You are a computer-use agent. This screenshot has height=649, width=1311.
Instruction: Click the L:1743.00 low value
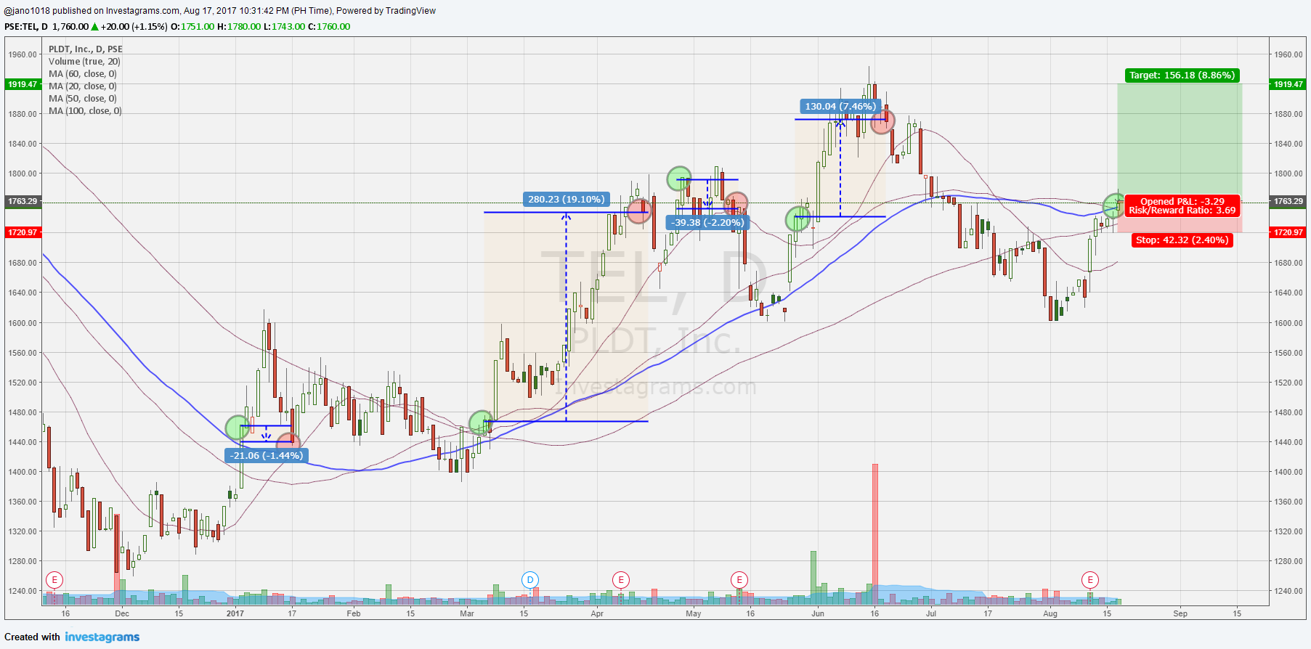(284, 27)
